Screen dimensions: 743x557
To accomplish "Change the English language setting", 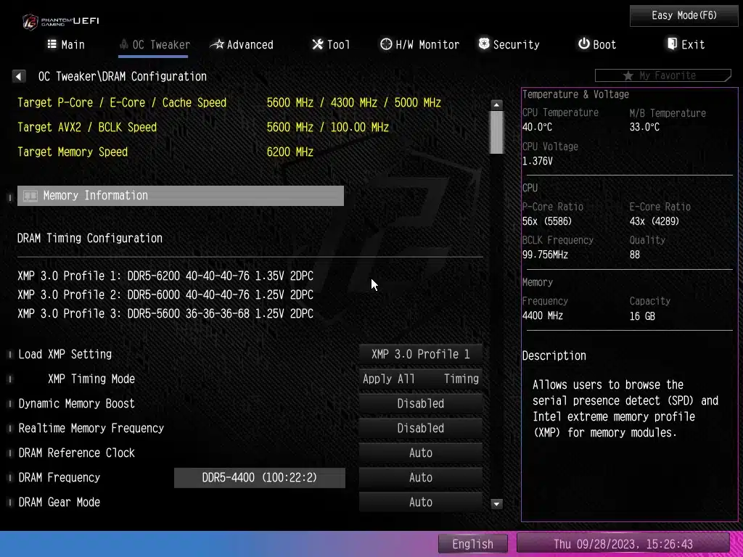I will click(x=473, y=544).
